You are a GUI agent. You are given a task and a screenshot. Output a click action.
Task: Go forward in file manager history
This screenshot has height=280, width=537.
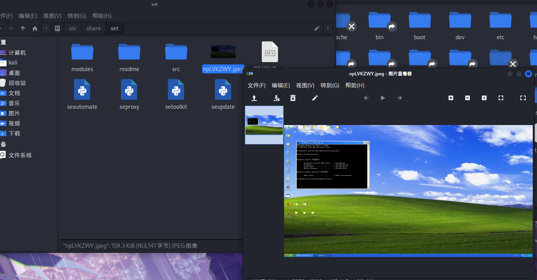point(11,28)
